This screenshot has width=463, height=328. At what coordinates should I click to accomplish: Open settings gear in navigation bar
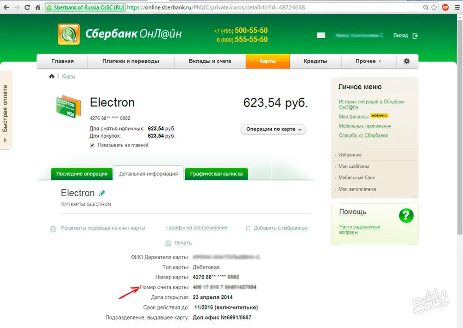point(407,61)
